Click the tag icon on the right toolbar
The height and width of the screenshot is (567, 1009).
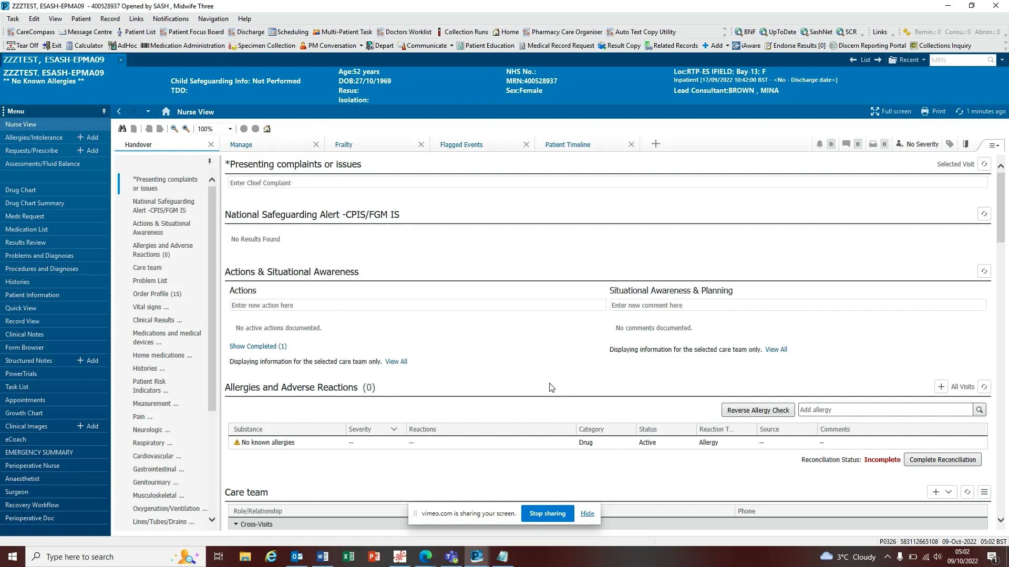click(949, 144)
